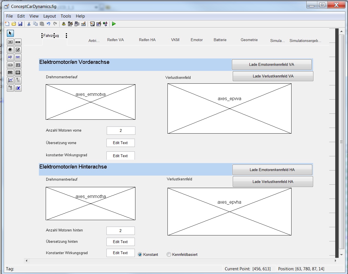Click the Run Figure green arrow
This screenshot has height=274, width=348.
114,24
